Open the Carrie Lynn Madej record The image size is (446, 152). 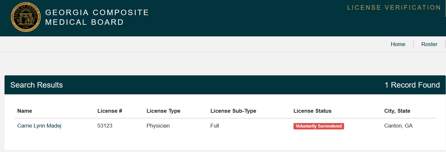point(39,126)
